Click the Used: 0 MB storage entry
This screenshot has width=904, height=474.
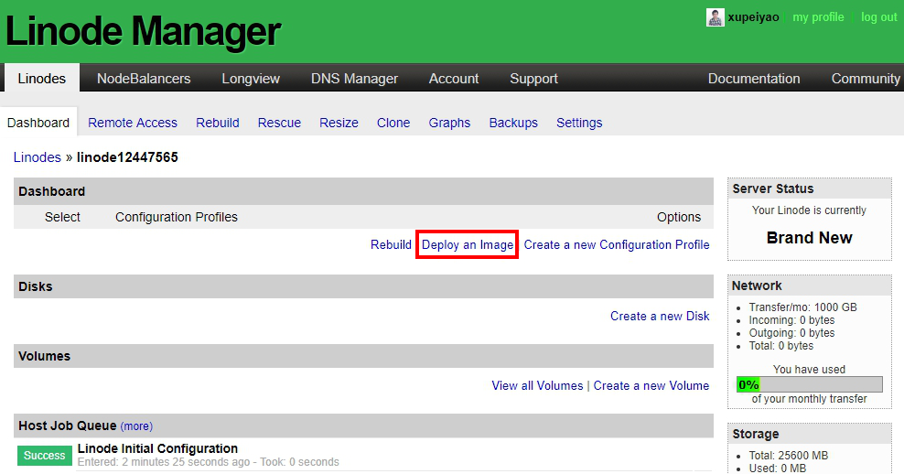(x=778, y=469)
